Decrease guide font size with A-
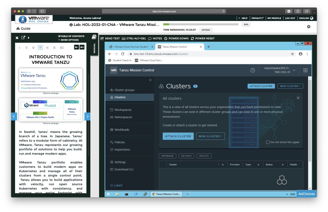Screen dimensions: 328x212 [77, 47]
